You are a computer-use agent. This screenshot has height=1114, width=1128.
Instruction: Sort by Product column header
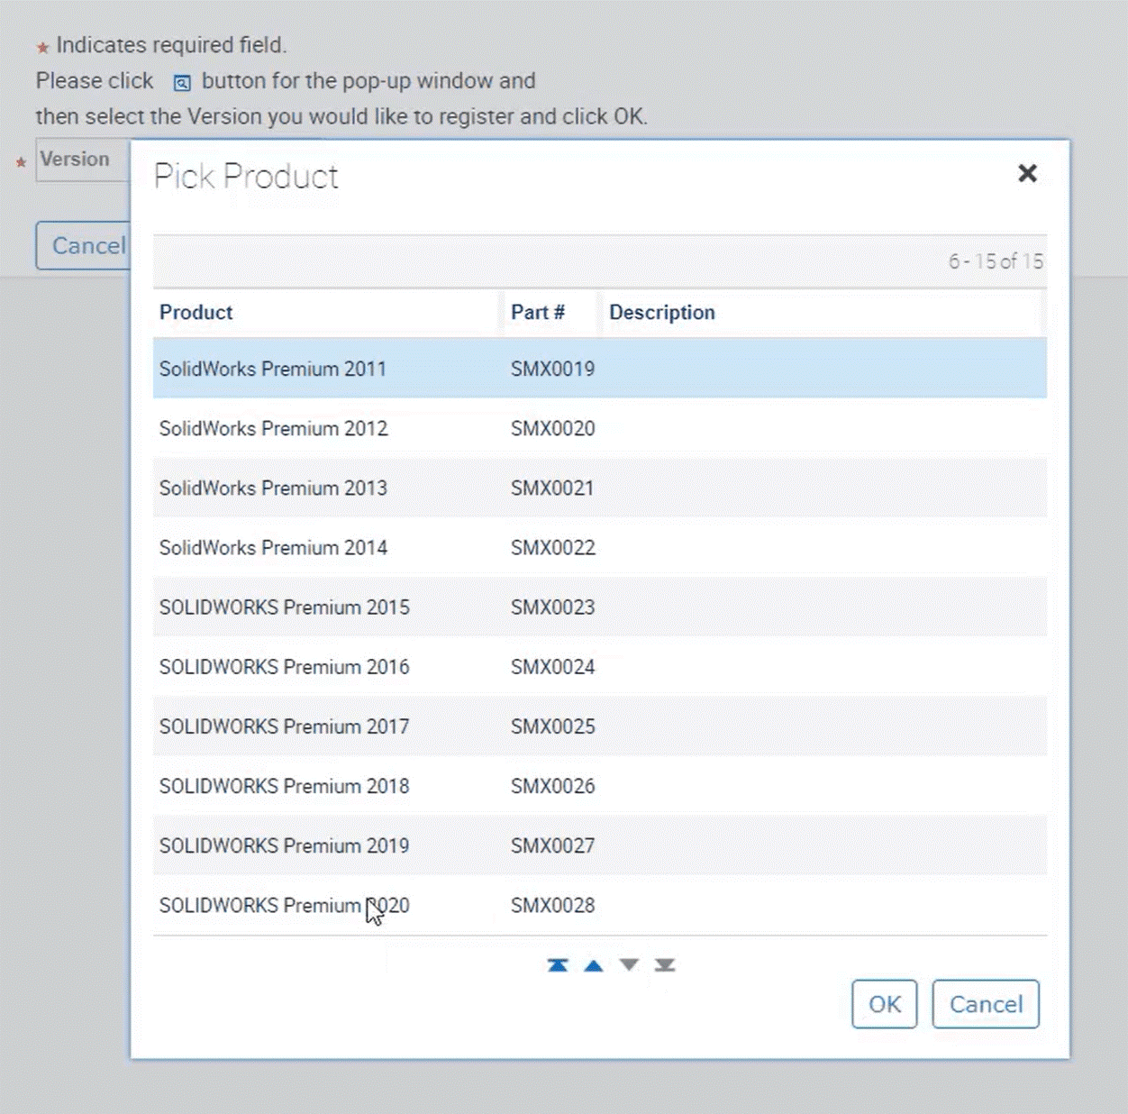click(x=196, y=313)
